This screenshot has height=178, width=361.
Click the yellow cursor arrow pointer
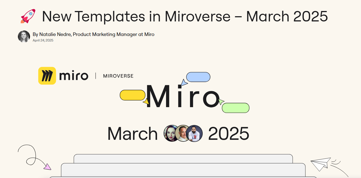[146, 102]
